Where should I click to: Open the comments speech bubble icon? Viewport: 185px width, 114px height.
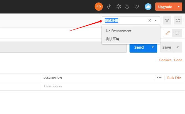(x=177, y=33)
